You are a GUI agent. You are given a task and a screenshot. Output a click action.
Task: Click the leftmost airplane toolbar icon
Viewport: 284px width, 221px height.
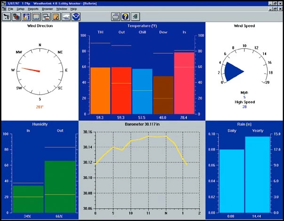(7, 16)
